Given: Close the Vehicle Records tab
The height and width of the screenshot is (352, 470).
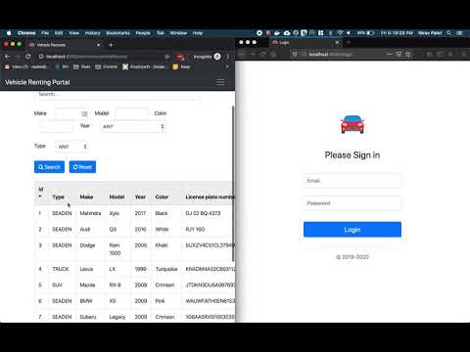Looking at the screenshot, I should tap(98, 45).
